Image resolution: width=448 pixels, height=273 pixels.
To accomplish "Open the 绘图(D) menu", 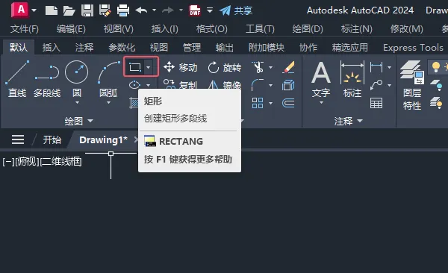I will click(308, 29).
